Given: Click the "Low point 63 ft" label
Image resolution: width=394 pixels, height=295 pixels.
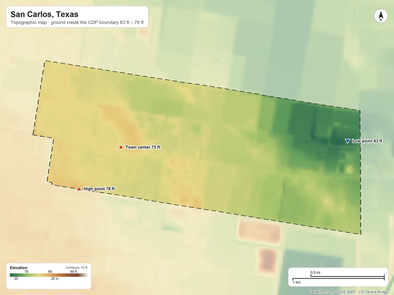Looking at the screenshot, I should (x=367, y=141).
